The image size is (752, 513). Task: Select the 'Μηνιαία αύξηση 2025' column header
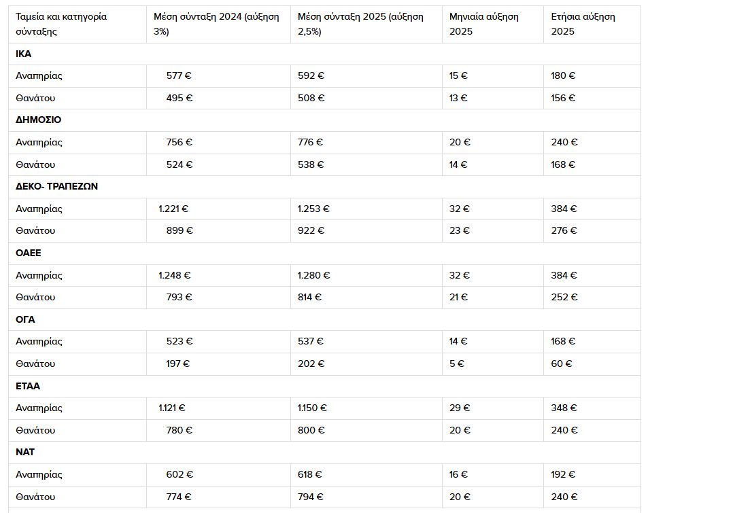point(493,24)
